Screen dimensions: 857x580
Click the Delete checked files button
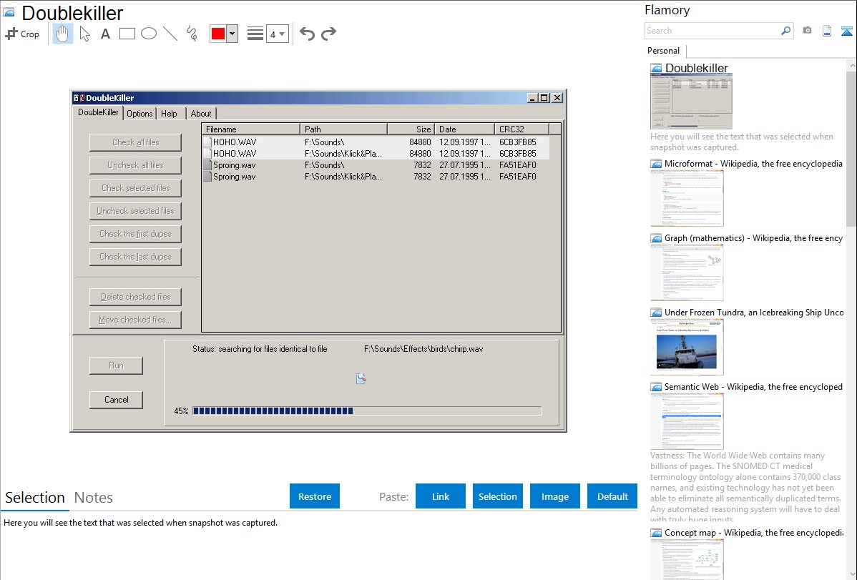(x=135, y=297)
